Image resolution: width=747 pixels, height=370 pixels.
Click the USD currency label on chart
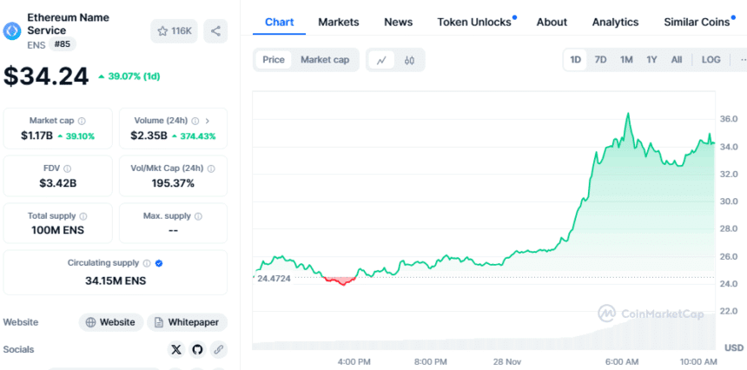click(x=734, y=348)
